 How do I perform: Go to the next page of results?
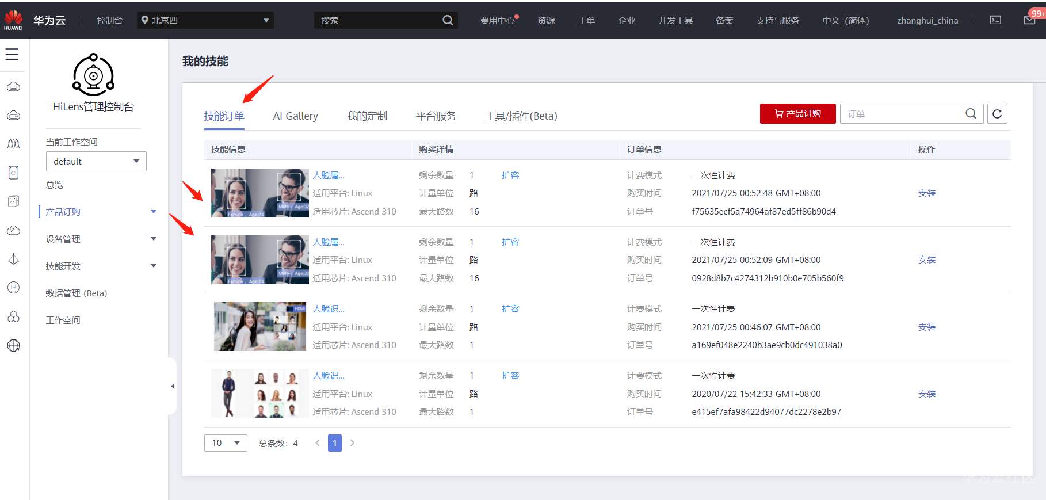352,443
